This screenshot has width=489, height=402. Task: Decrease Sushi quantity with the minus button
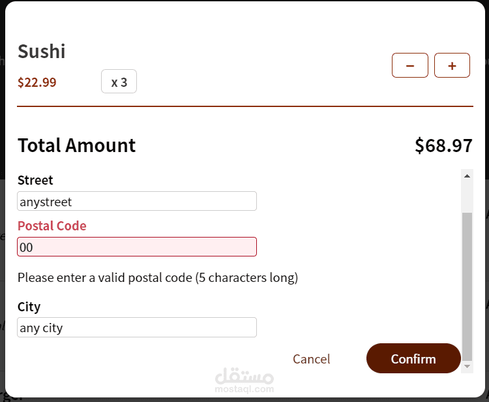point(409,65)
